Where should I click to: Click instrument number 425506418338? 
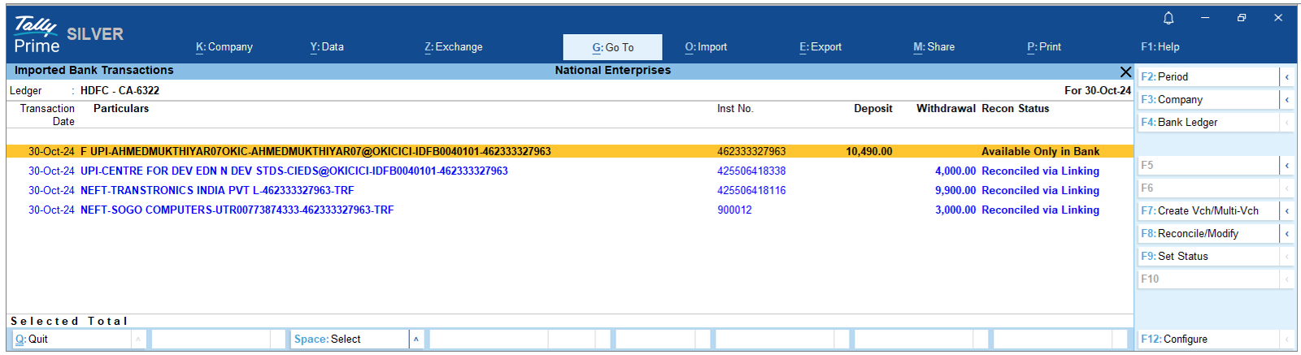(751, 171)
